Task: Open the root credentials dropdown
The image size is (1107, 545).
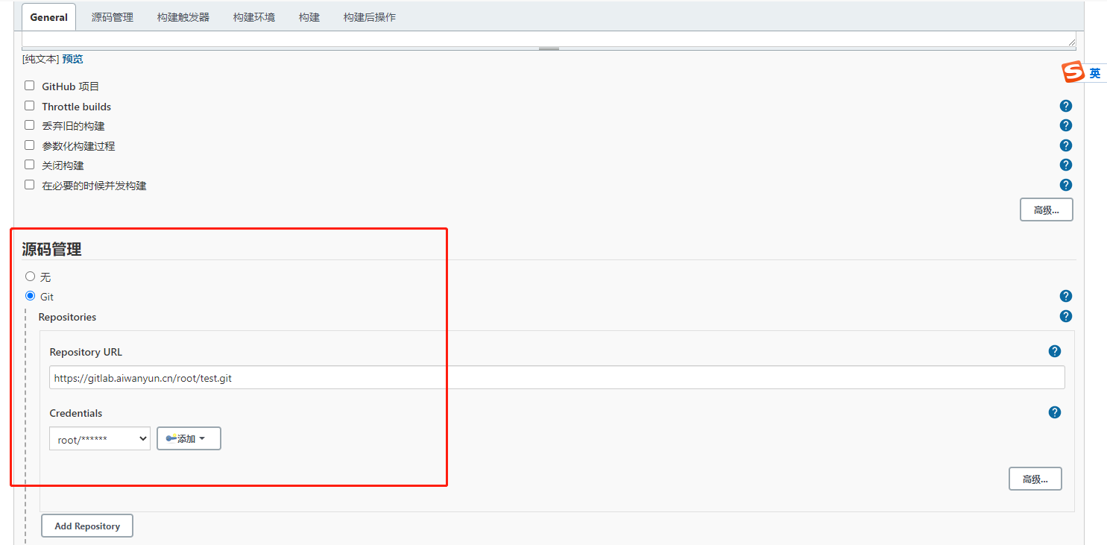Action: 100,439
